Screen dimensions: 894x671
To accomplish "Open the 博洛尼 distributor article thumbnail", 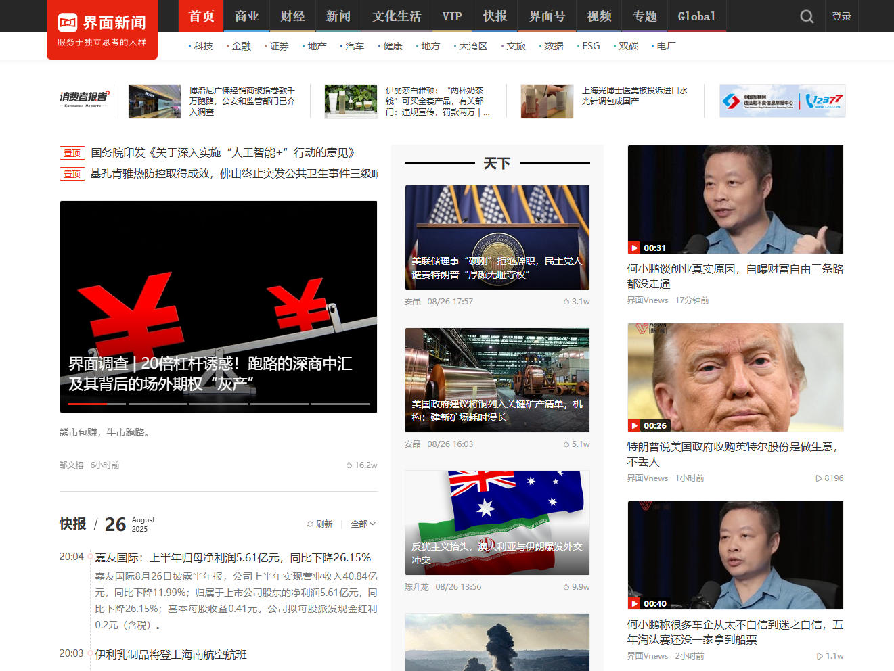I will click(154, 101).
